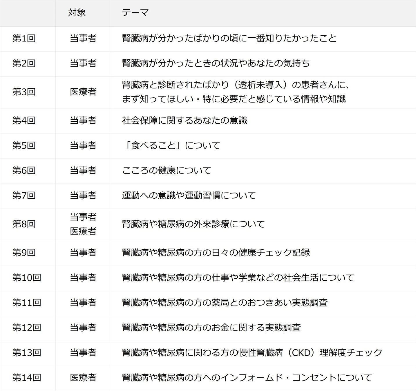Select the 薬局とのおつきあい実態調査 theme
This screenshot has height=391, width=416.
point(225,302)
